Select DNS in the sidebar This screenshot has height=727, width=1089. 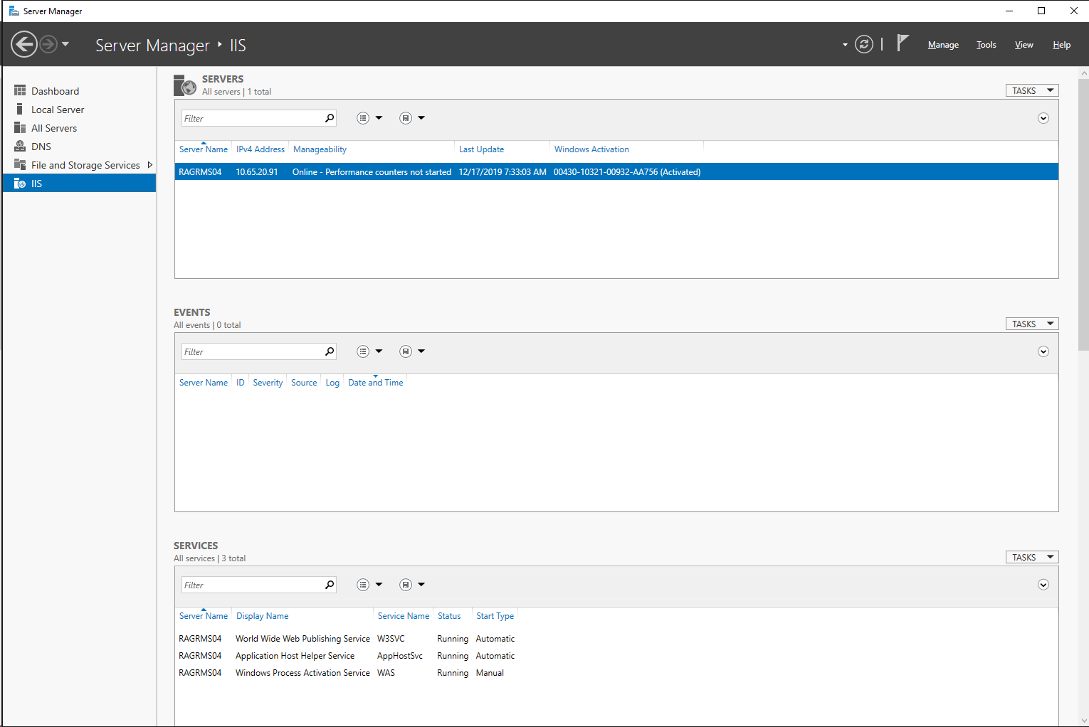tap(79, 147)
